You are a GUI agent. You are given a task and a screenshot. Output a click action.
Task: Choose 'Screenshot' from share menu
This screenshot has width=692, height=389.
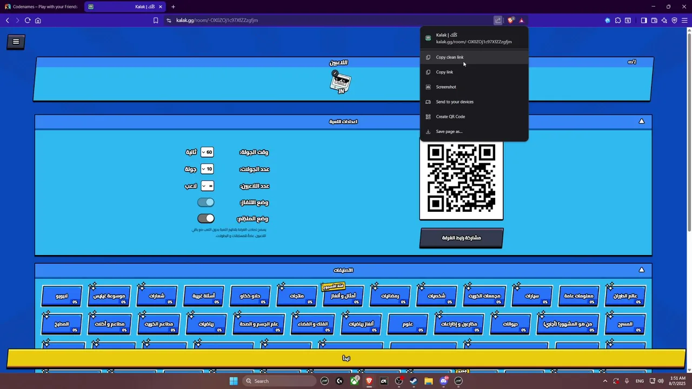point(474,87)
